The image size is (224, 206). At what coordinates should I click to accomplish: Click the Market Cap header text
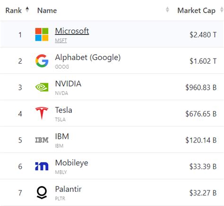(x=197, y=10)
